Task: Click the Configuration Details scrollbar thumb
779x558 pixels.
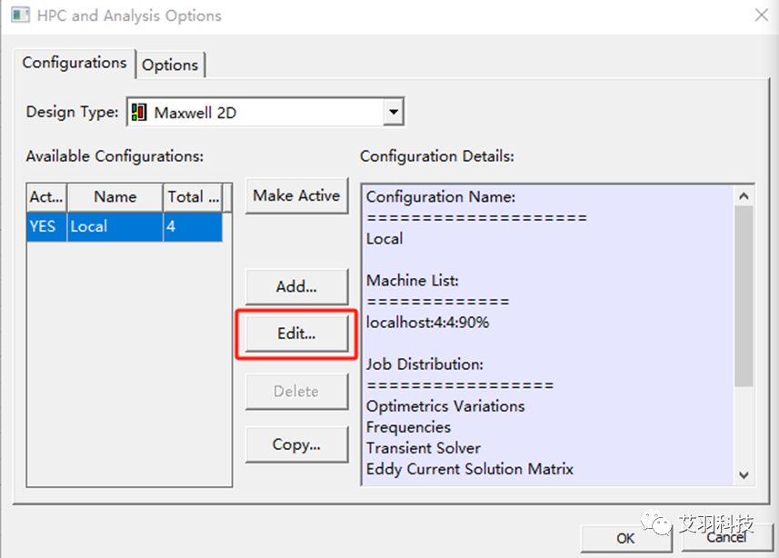Action: pos(744,296)
